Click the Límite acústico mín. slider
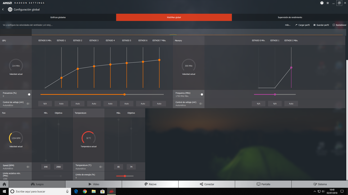The width and height of the screenshot is (348, 195). (x=53, y=176)
